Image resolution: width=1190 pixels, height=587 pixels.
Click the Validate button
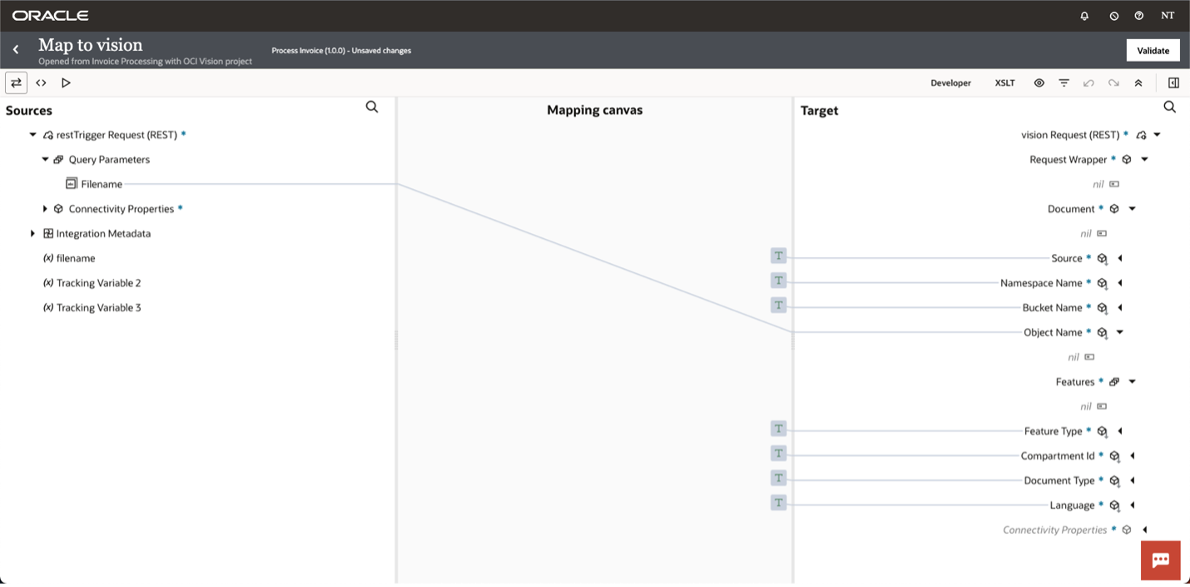click(1153, 50)
